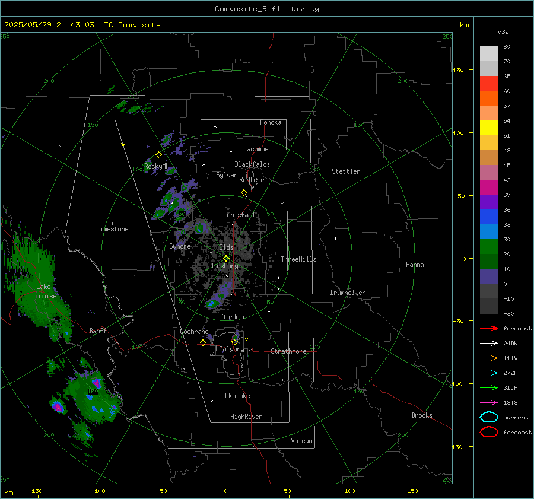Click the RedDeer label

coord(252,180)
